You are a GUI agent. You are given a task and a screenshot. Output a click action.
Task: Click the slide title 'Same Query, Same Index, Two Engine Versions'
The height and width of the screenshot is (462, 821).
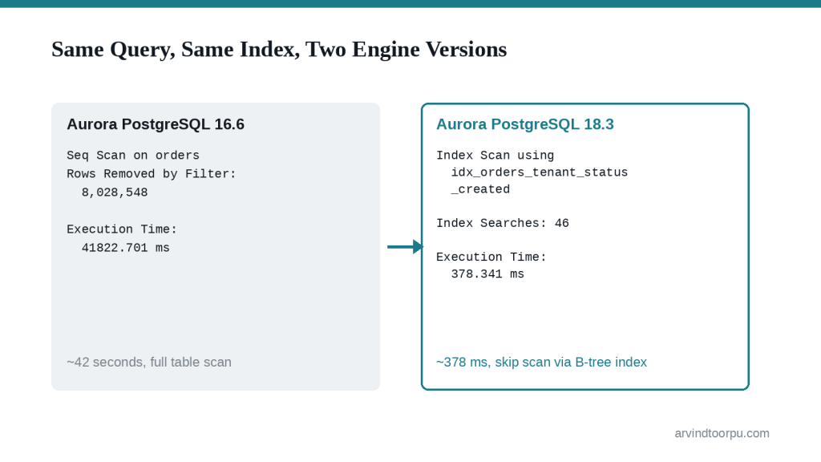tap(279, 50)
